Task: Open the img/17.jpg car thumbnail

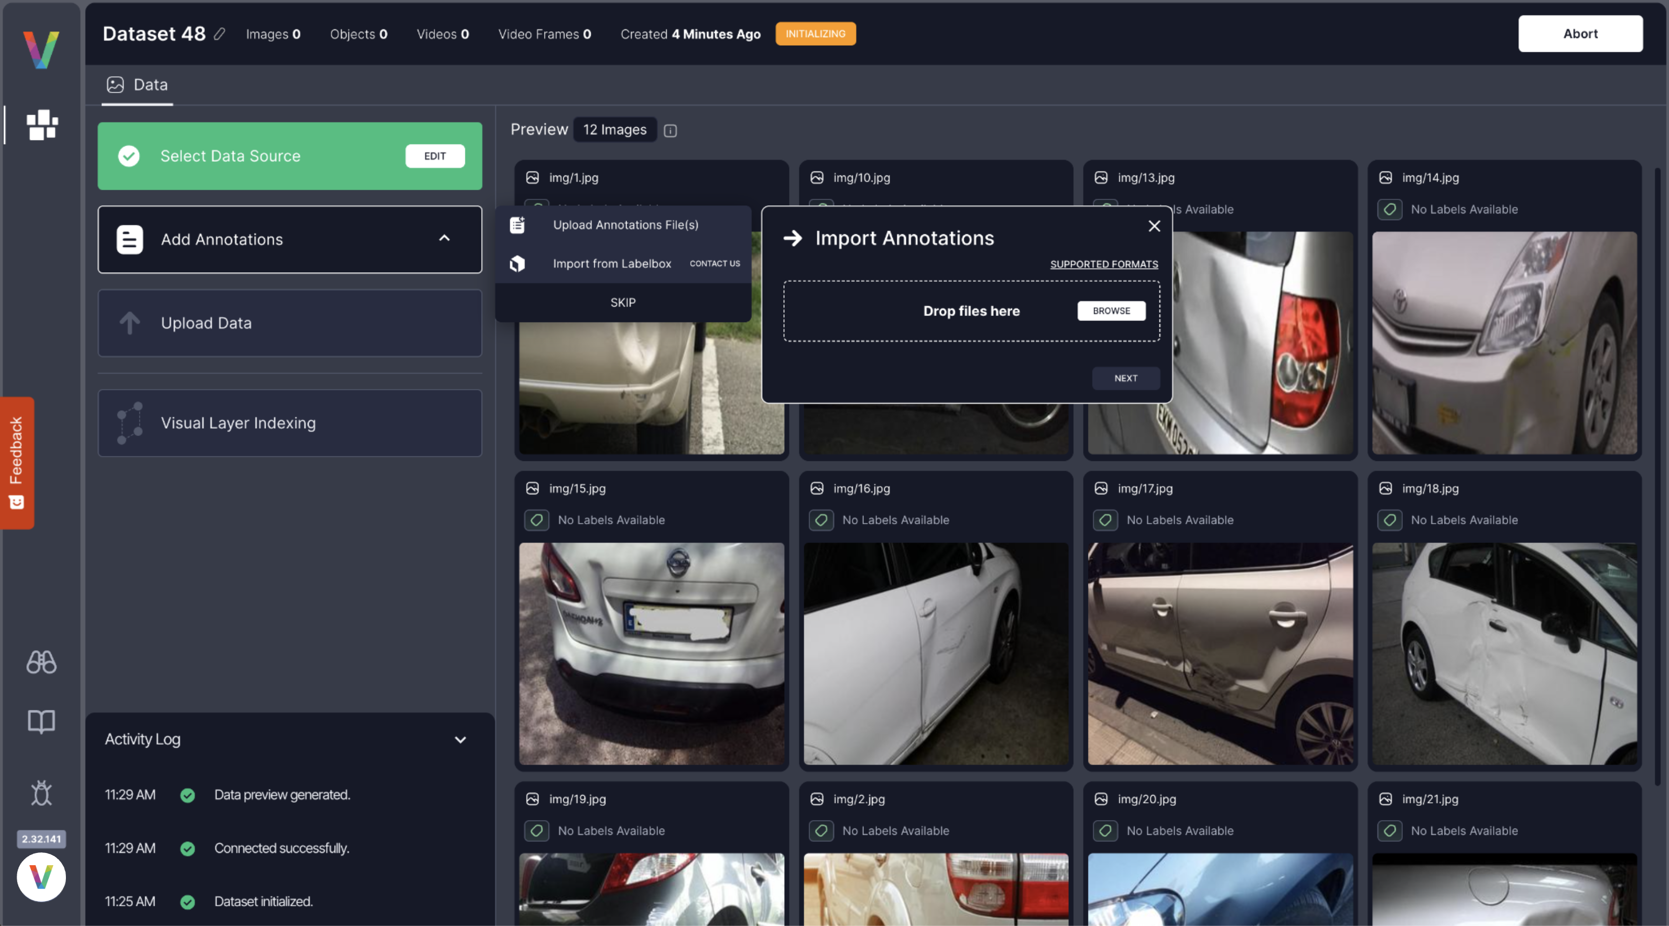Action: click(1220, 654)
